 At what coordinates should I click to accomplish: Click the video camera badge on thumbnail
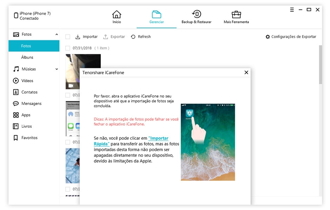coord(71,86)
